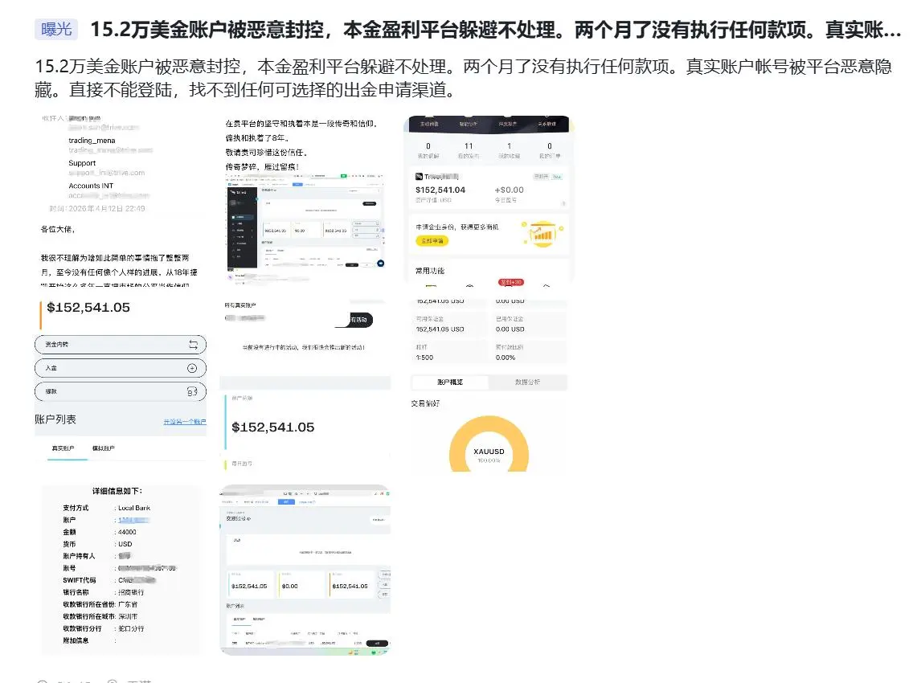The width and height of the screenshot is (921, 683).
Task: Open the 详细信息如下 bank details thumbnail
Action: [x=121, y=571]
